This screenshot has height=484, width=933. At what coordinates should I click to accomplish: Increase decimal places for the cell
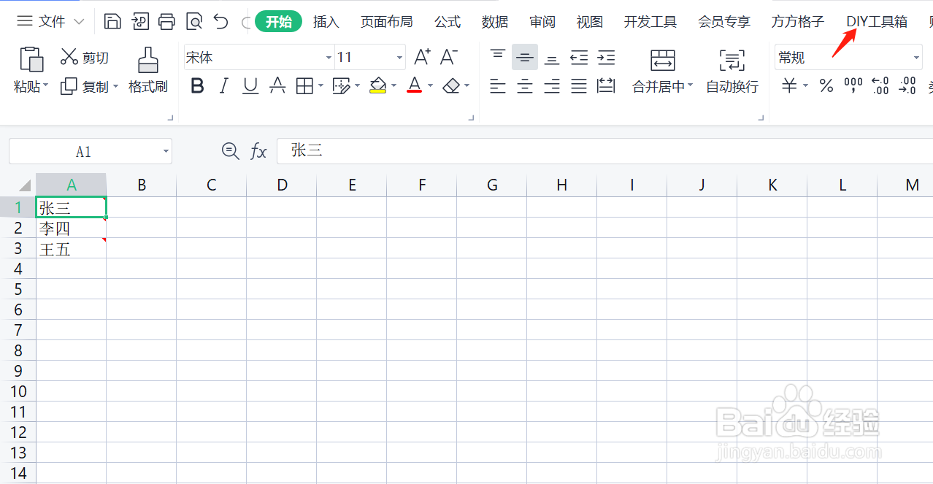click(879, 85)
